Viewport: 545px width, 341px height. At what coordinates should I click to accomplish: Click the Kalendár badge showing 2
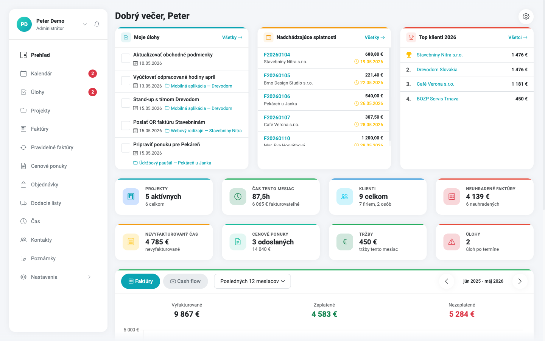pos(93,74)
